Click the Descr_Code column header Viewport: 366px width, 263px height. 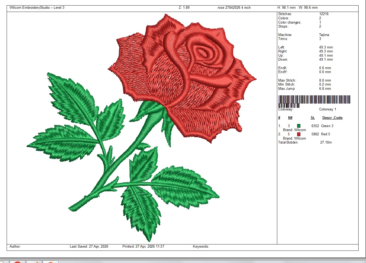point(332,118)
